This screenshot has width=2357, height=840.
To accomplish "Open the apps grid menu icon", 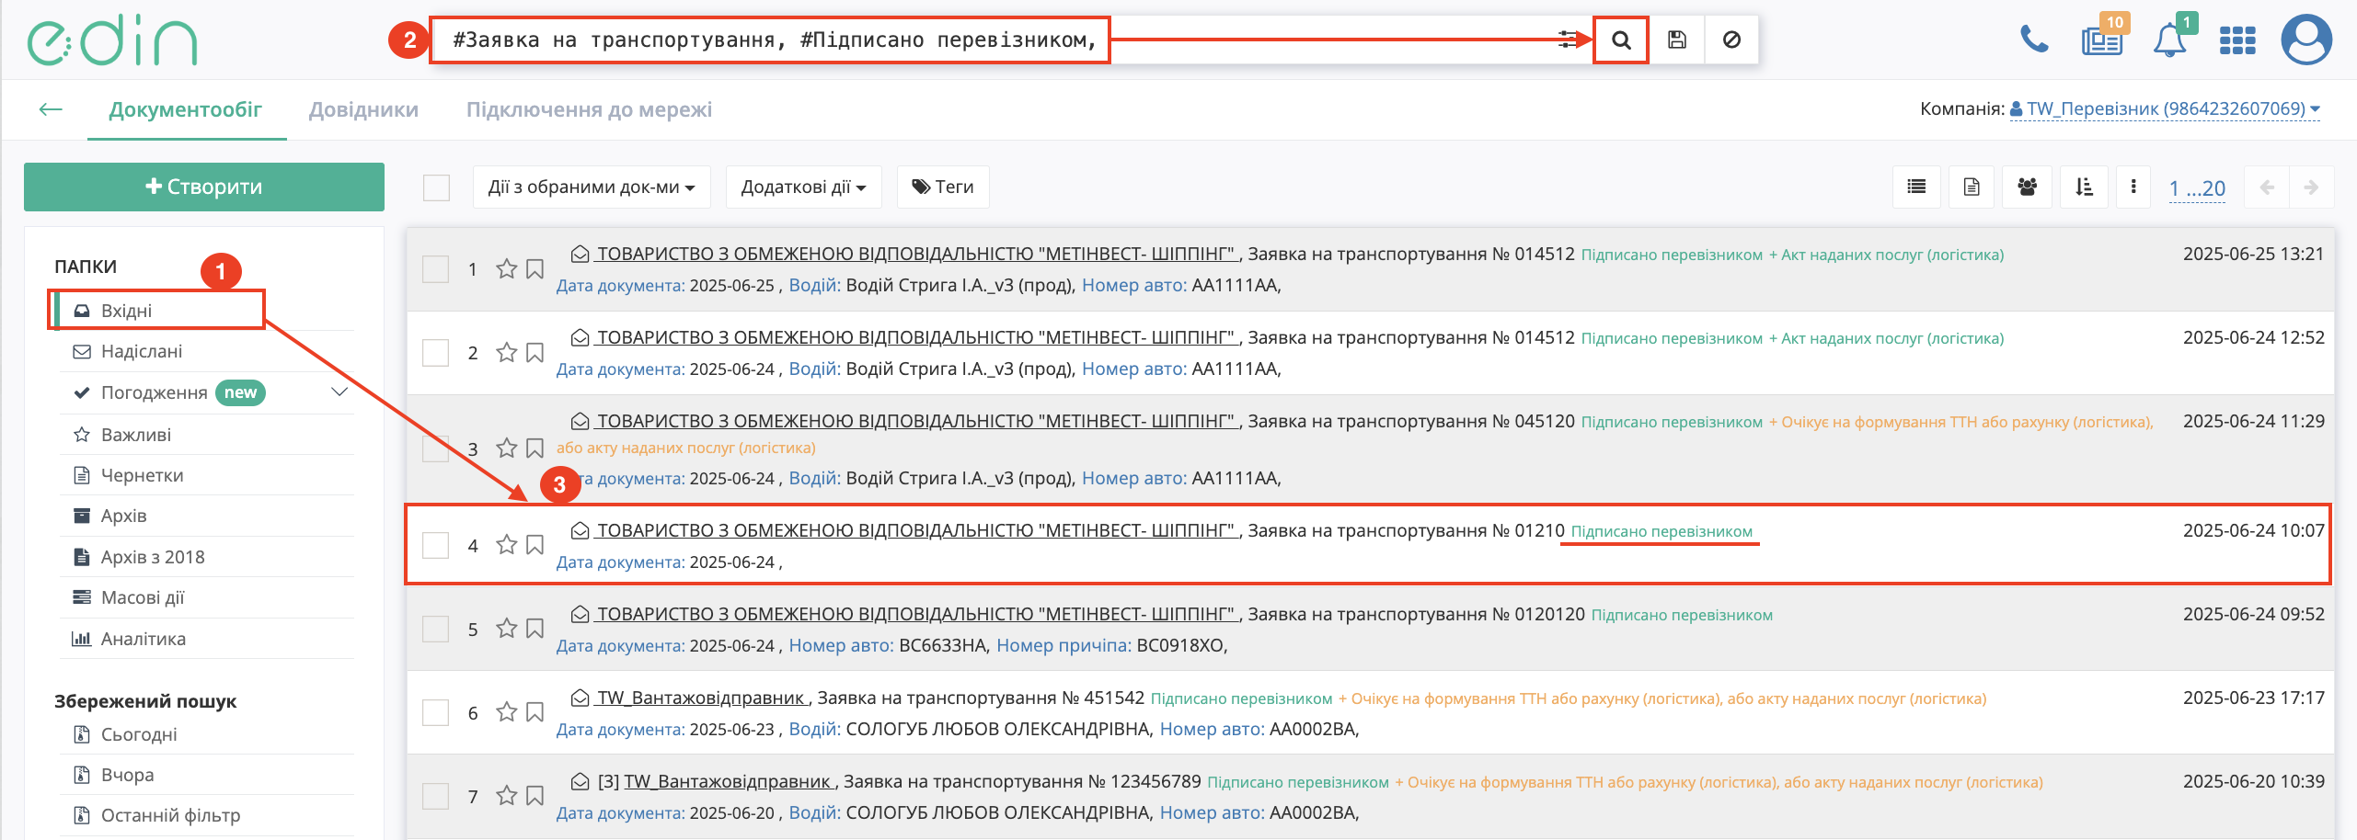I will 2237,40.
